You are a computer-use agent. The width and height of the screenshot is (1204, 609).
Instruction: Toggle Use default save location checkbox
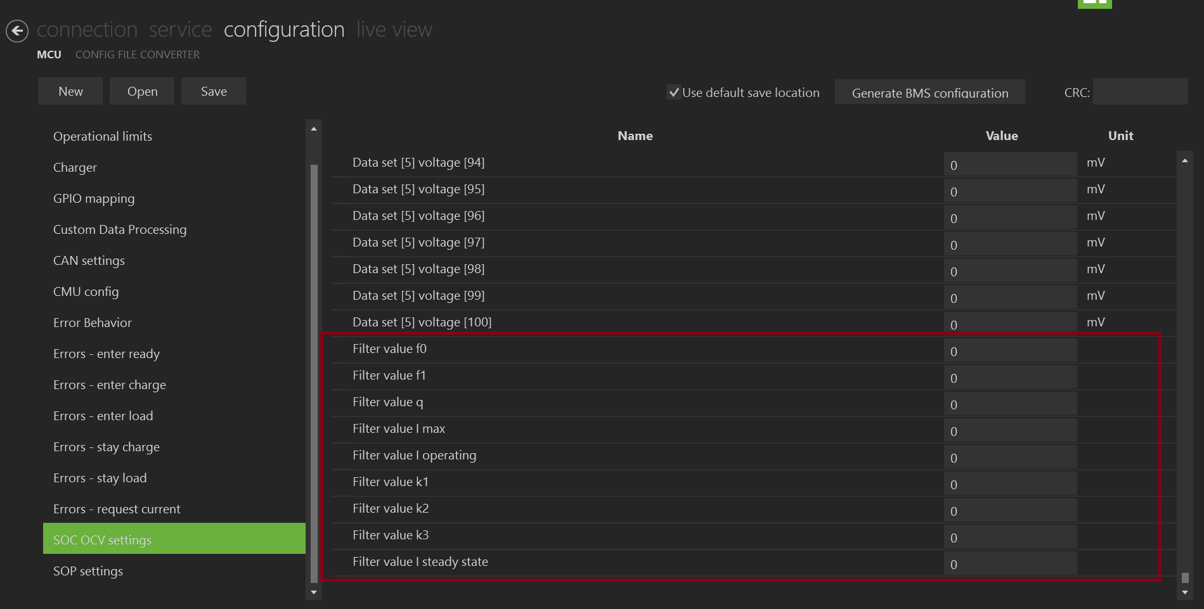(674, 93)
